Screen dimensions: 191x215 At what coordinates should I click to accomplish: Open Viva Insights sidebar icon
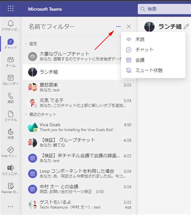pyautogui.click(x=10, y=152)
